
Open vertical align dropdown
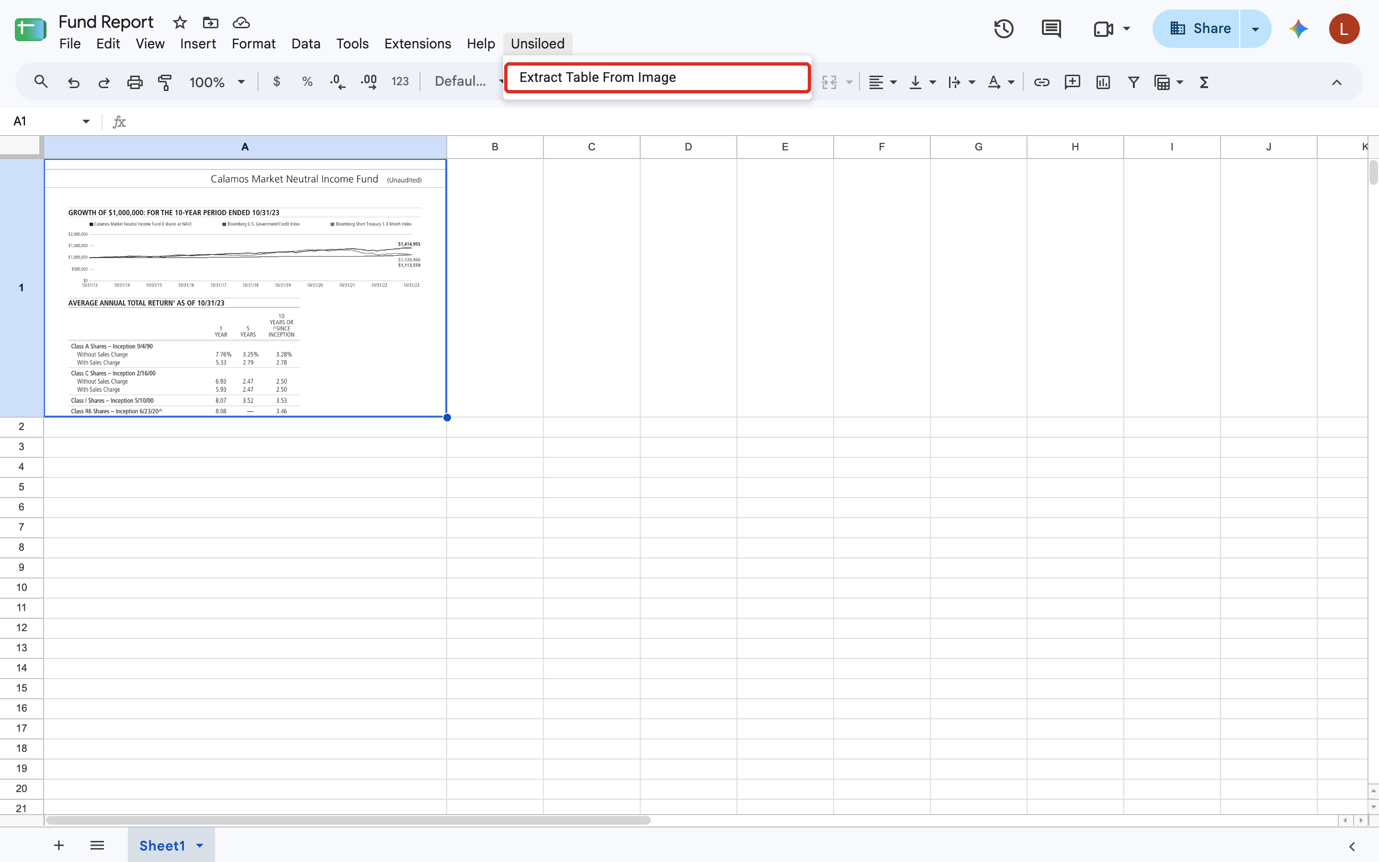922,82
